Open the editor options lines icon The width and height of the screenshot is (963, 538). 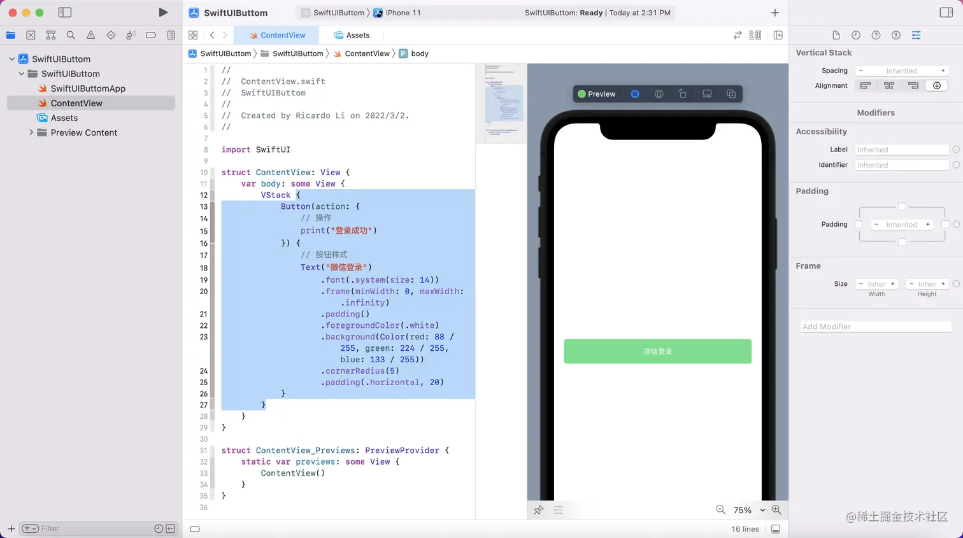coord(755,35)
